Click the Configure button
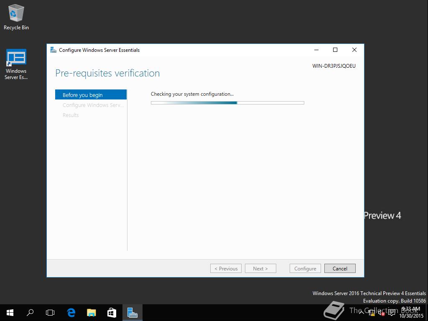 (305, 269)
